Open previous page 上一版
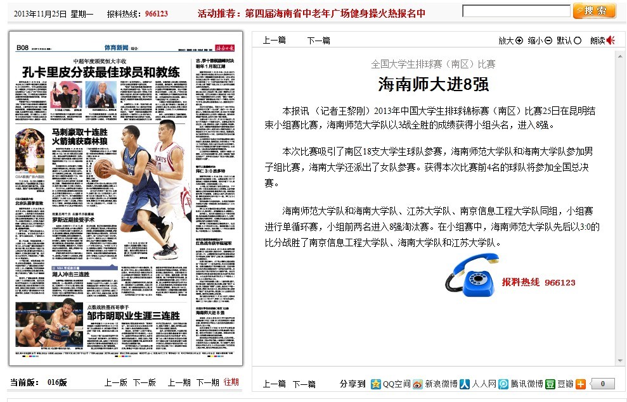The height and width of the screenshot is (402, 627). coord(115,382)
